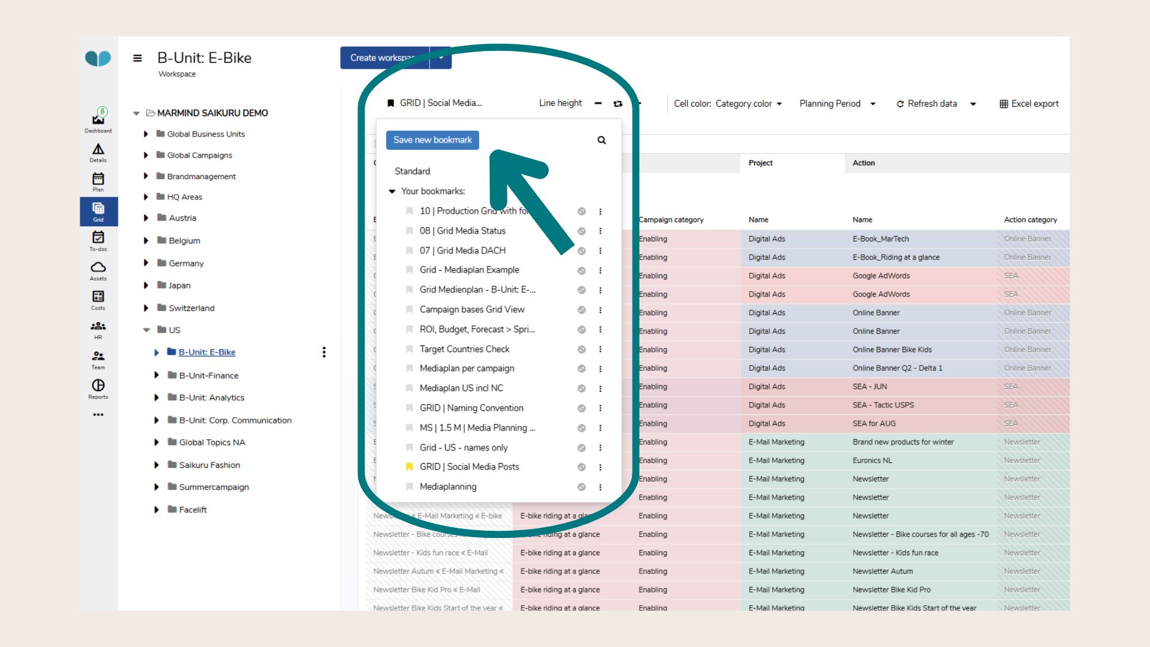The height and width of the screenshot is (647, 1150).
Task: Open three-dot menu for Mediaplanning bookmark
Action: click(x=600, y=487)
